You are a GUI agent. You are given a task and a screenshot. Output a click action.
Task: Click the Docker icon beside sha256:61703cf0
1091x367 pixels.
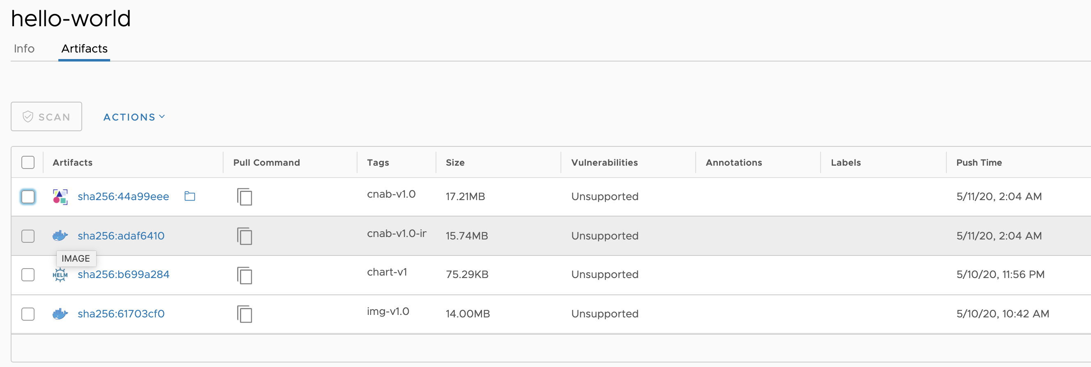coord(60,314)
